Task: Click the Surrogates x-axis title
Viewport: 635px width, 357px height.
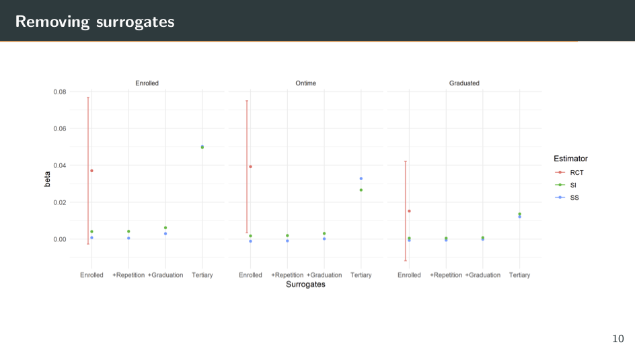Action: pos(305,284)
